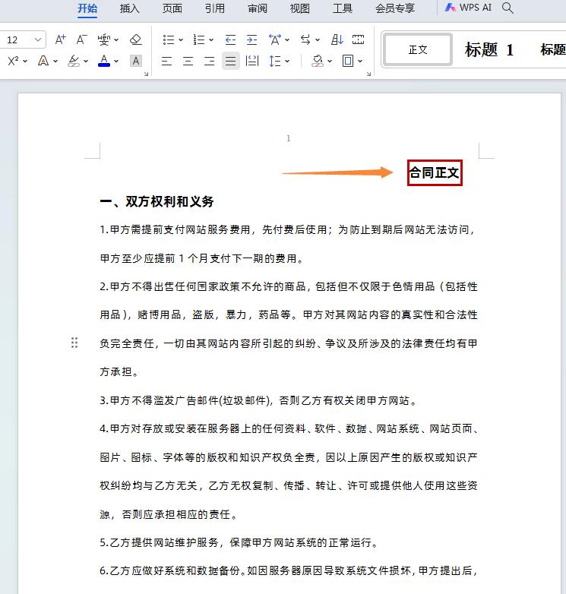566x594 pixels.
Task: Expand the highlight color dropdown arrow
Action: (x=86, y=61)
